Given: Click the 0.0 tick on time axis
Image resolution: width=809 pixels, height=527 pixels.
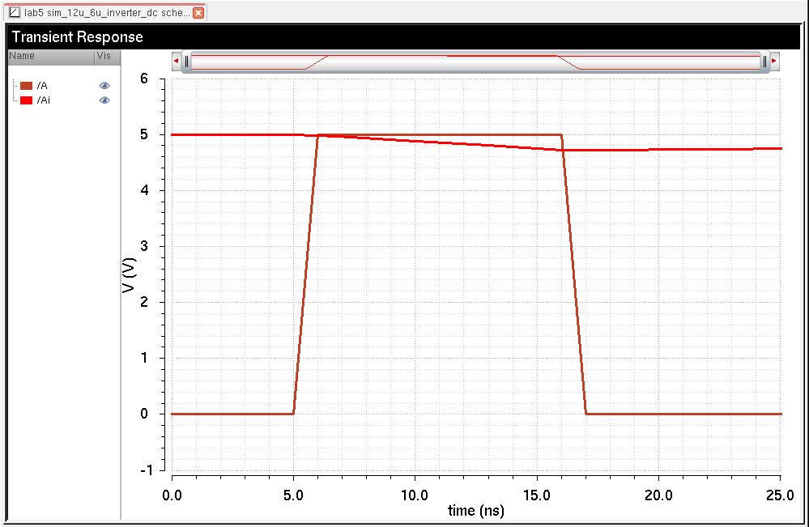Looking at the screenshot, I should point(172,495).
